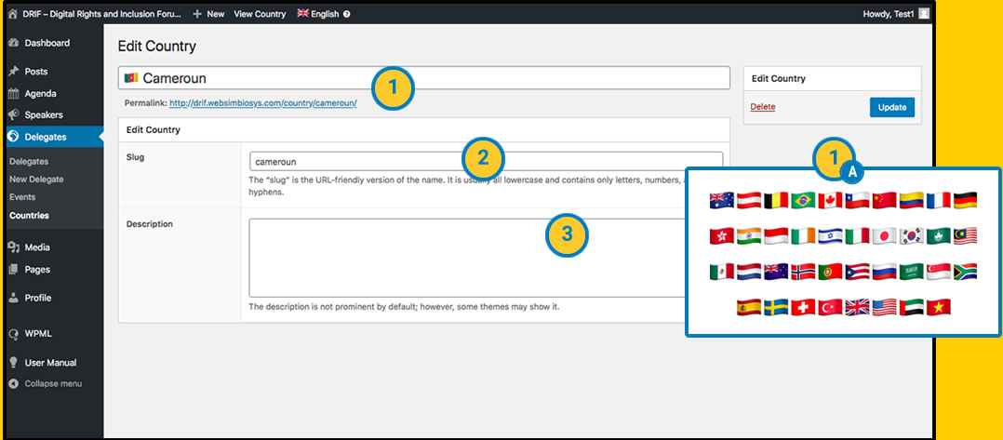The image size is (1003, 440).
Task: Click the Media library icon
Action: [x=13, y=247]
